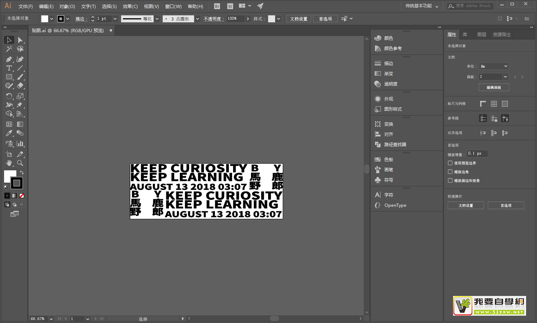Expand the opacity 100% arrow

point(248,19)
